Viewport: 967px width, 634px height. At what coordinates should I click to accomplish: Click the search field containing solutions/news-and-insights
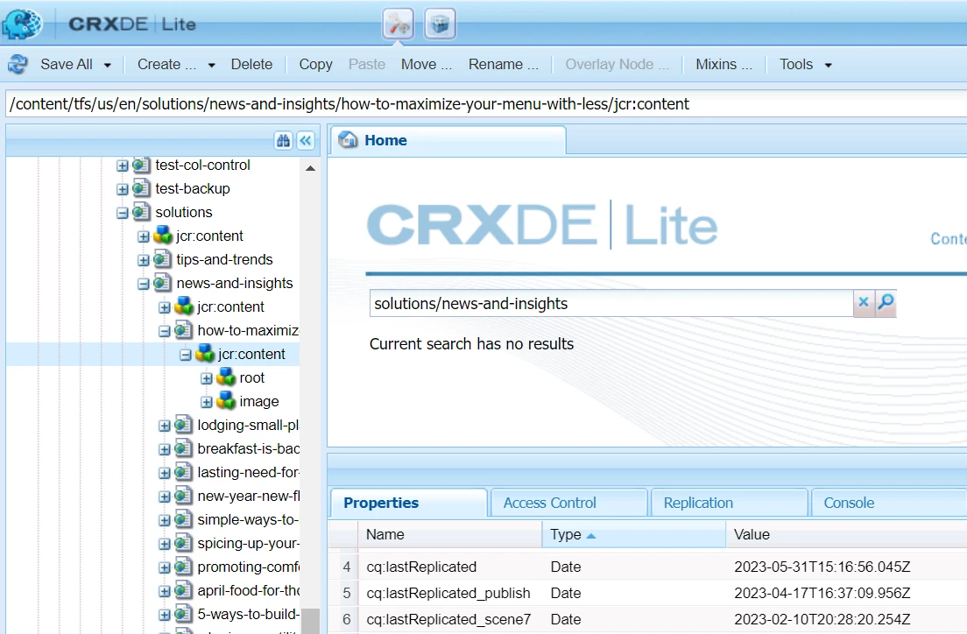(x=611, y=304)
